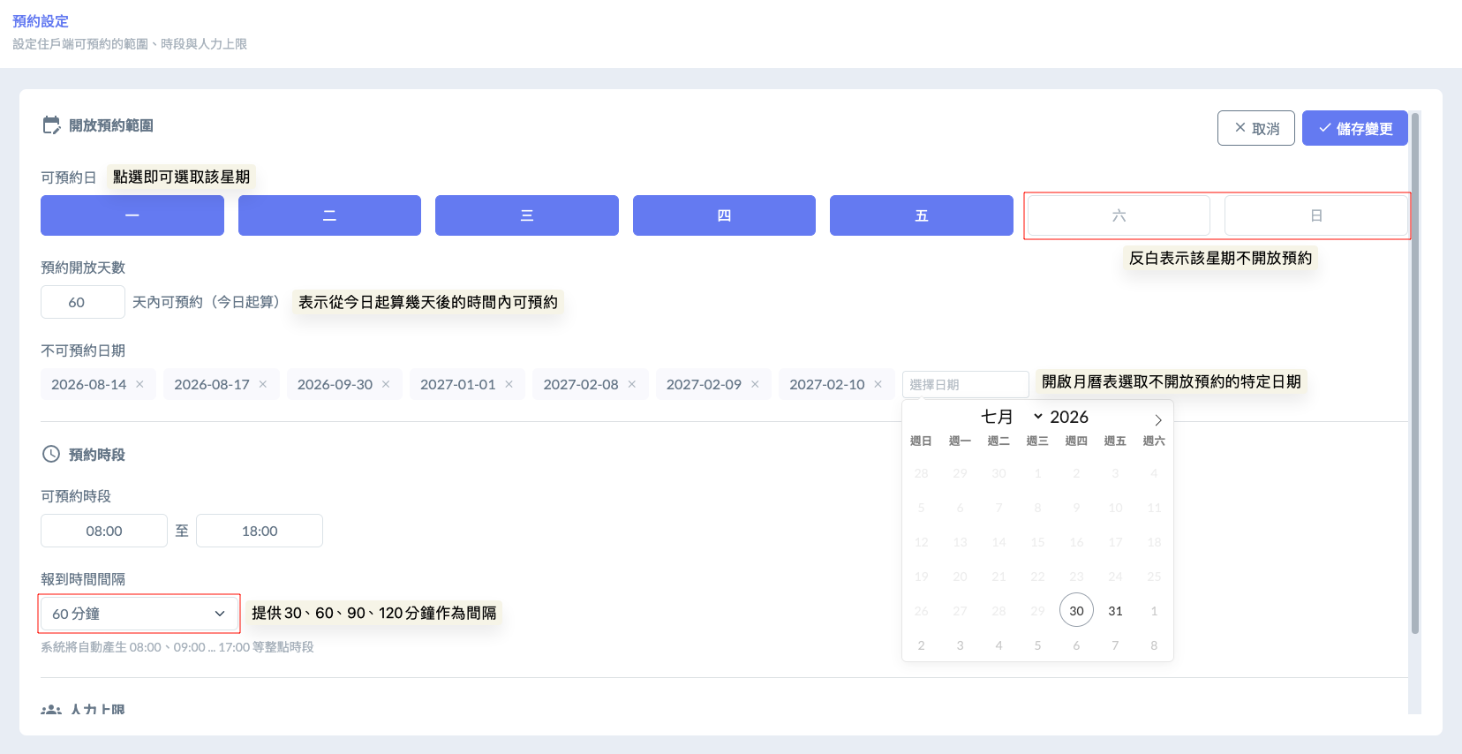Viewport: 1462px width, 754px height.
Task: Click the 2027-01-01 date tag text
Action: (x=457, y=384)
